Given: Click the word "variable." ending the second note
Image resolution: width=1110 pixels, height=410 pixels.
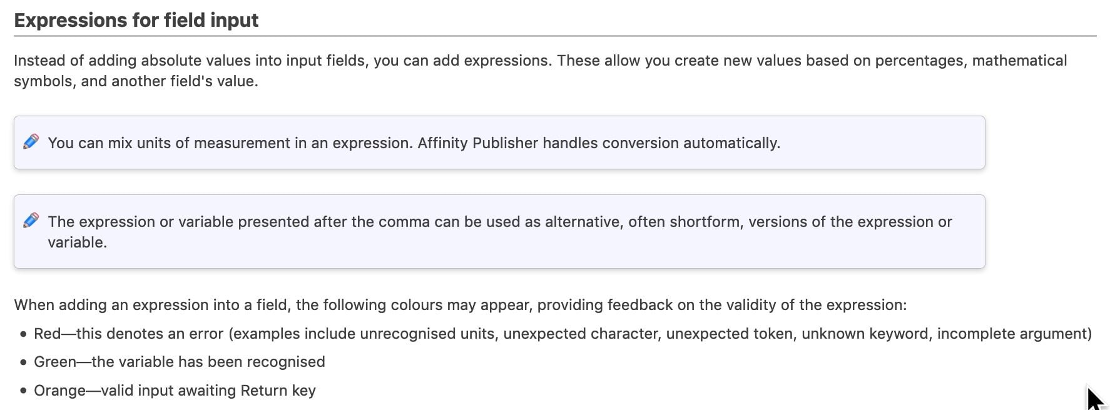Looking at the screenshot, I should click(x=78, y=242).
